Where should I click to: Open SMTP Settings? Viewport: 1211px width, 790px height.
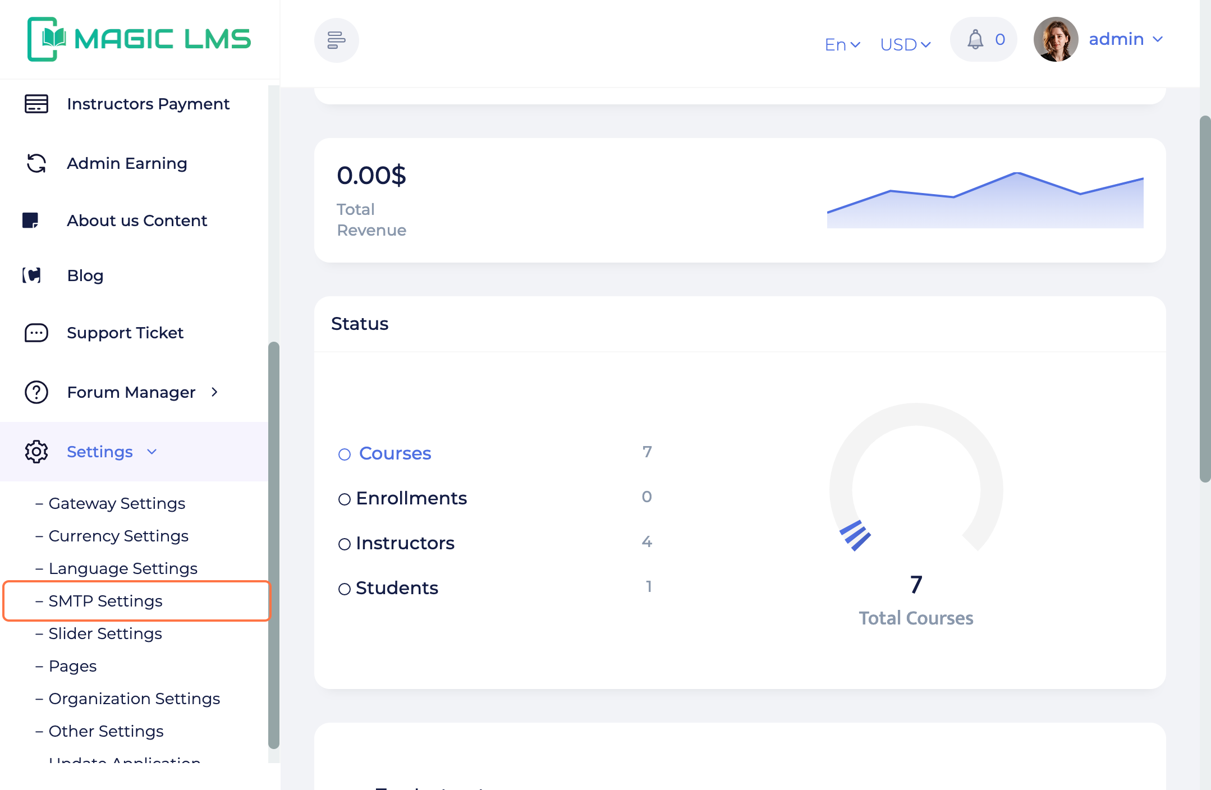pos(105,601)
